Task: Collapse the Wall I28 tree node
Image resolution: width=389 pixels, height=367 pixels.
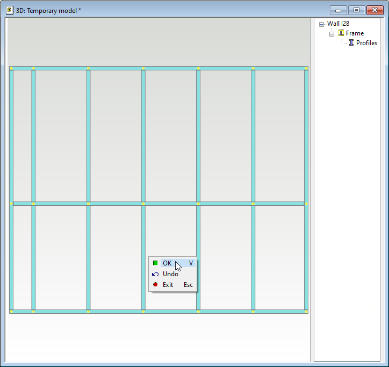Action: (x=321, y=24)
